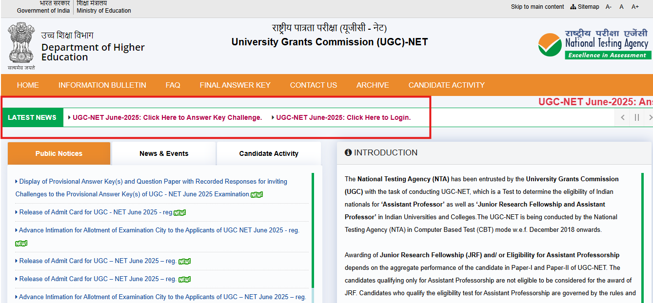Click Department of Higher Education text
Screen dimensions: 653x303
tap(93, 52)
